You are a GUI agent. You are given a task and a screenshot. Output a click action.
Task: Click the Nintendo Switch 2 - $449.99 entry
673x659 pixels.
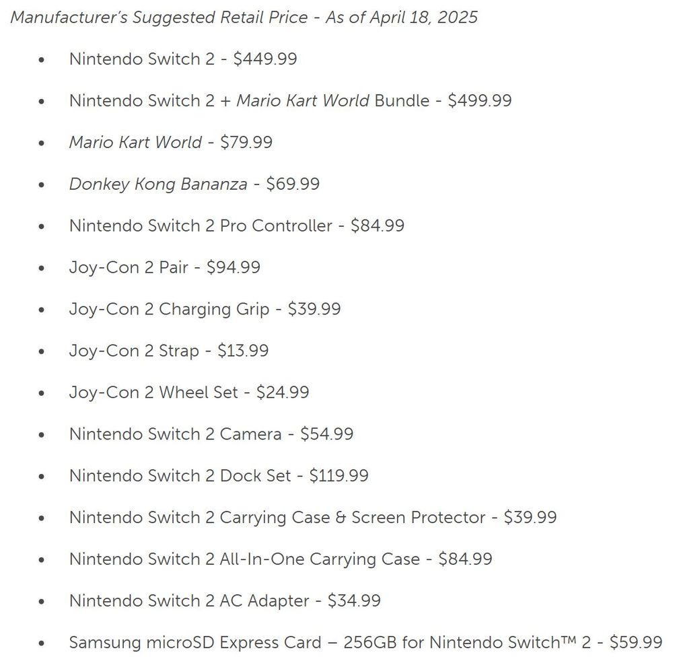click(183, 59)
